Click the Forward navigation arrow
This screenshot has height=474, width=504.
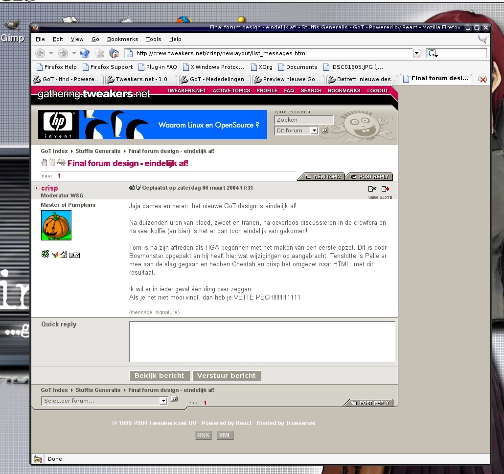click(63, 53)
